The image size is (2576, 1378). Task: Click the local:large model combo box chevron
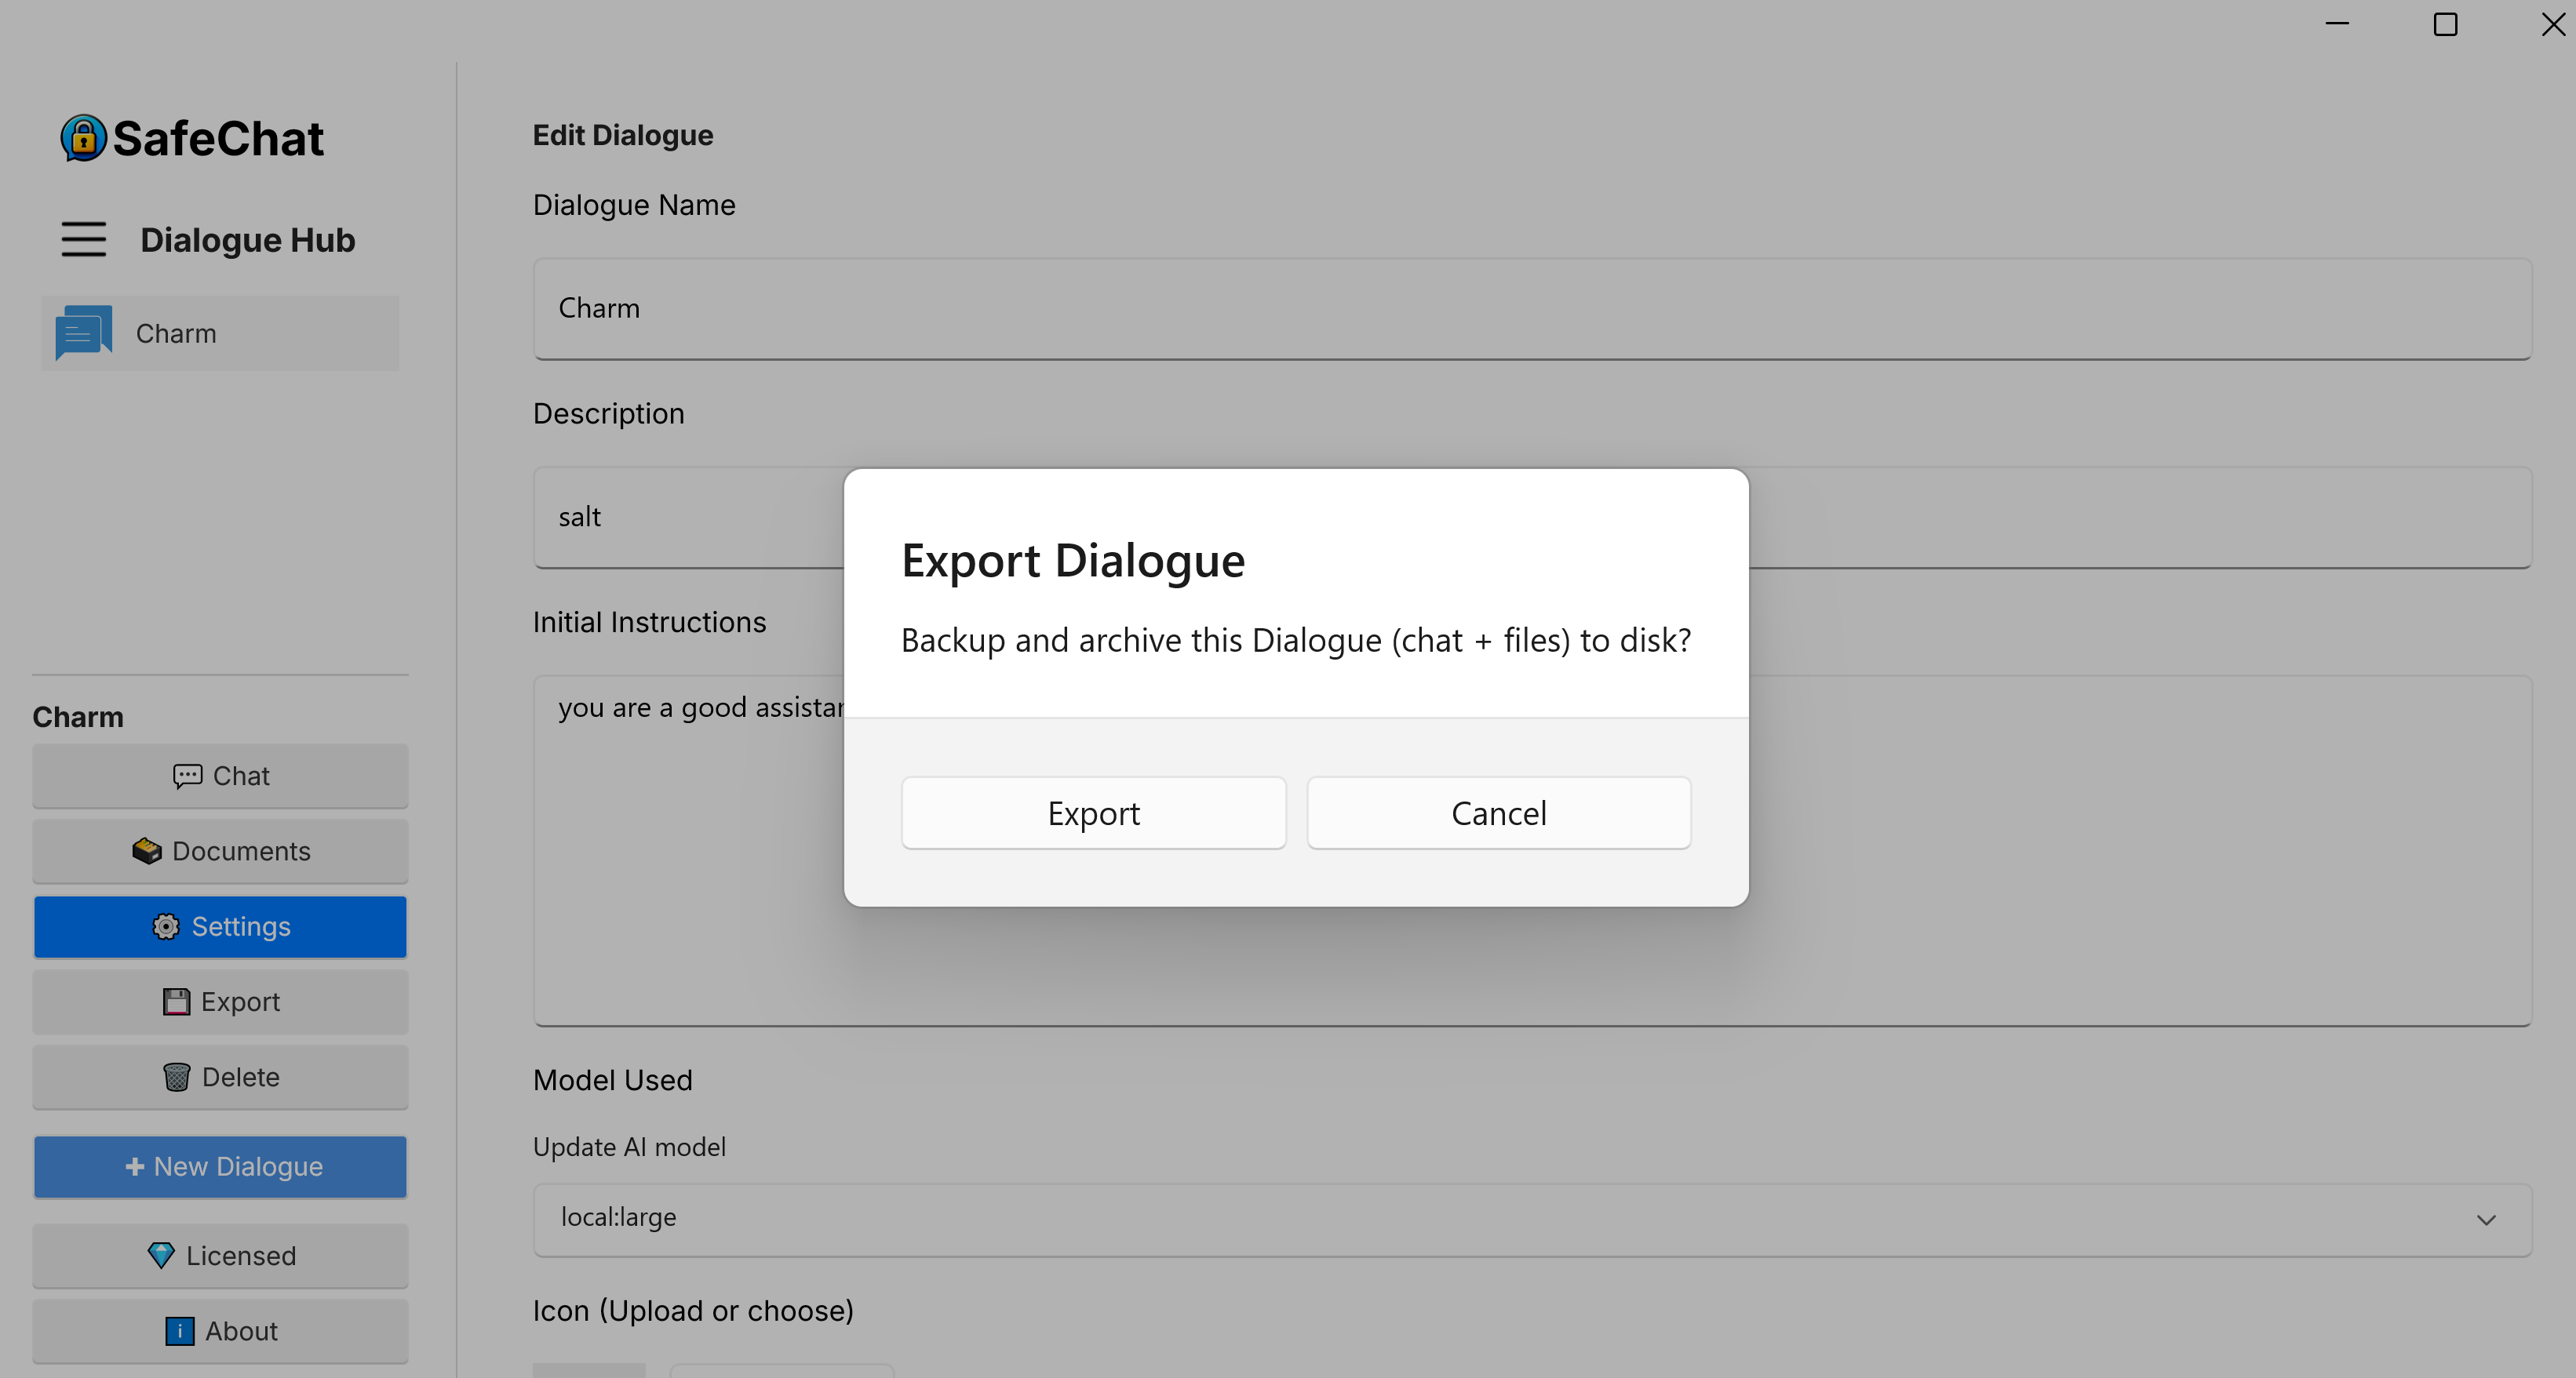(2486, 1219)
